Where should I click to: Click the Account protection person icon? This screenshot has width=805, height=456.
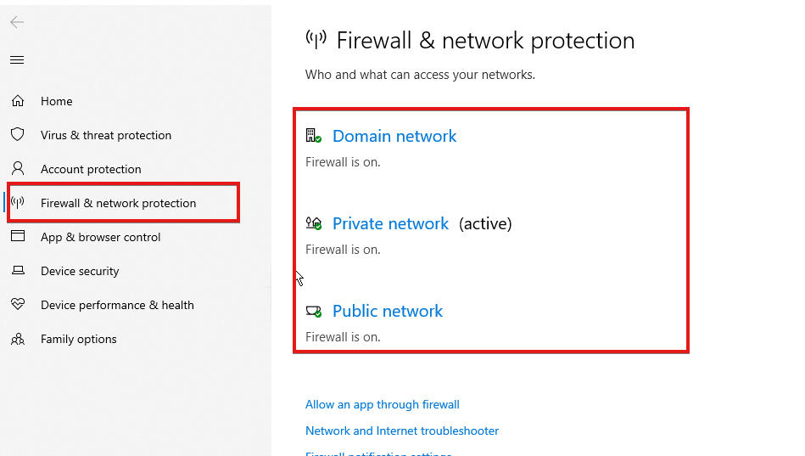18,168
